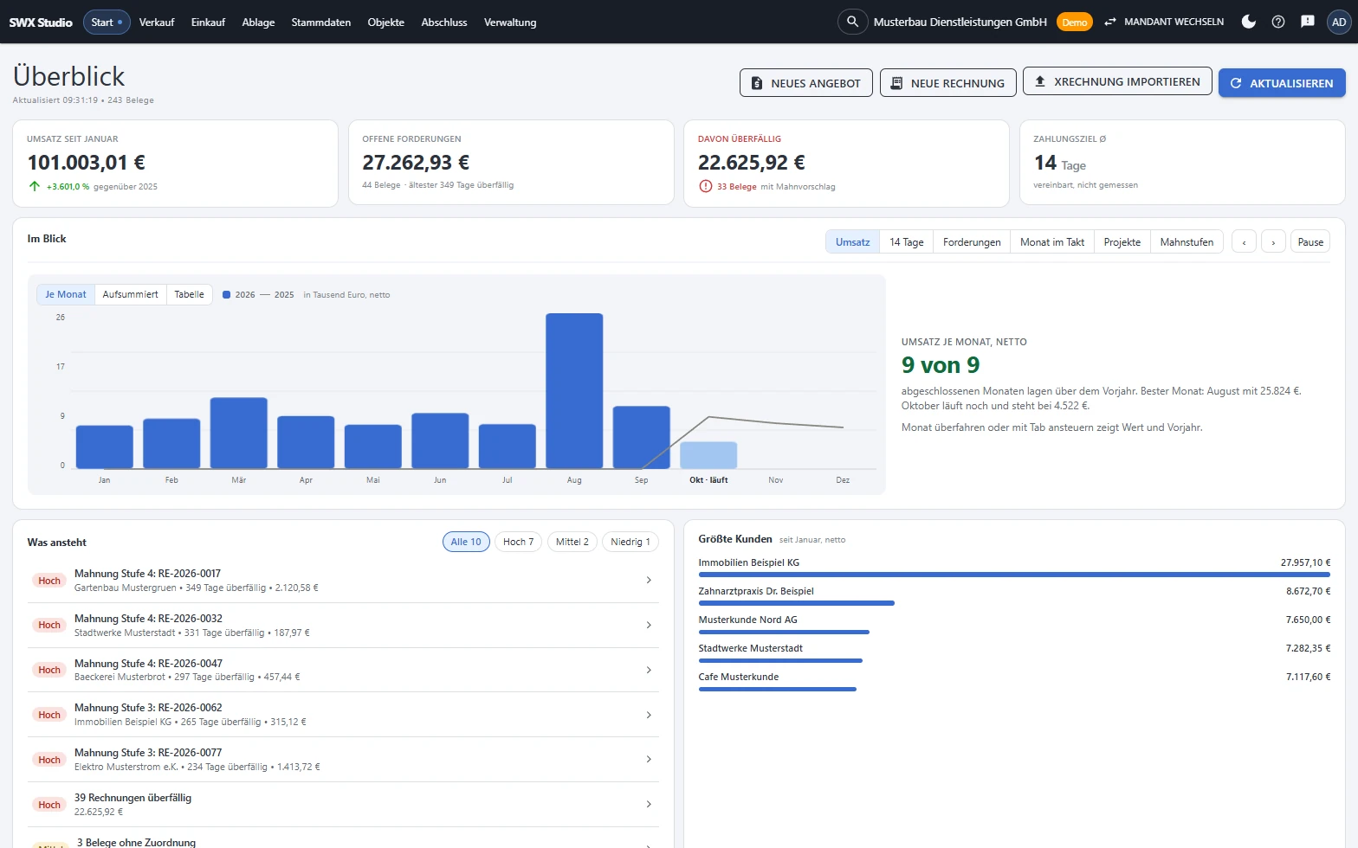Image resolution: width=1358 pixels, height=848 pixels.
Task: Click XRechnung importieren button
Action: coord(1117,81)
